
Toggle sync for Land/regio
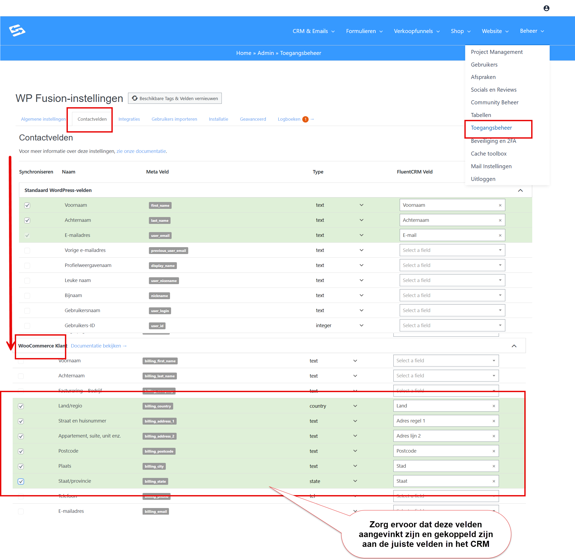[x=21, y=406]
